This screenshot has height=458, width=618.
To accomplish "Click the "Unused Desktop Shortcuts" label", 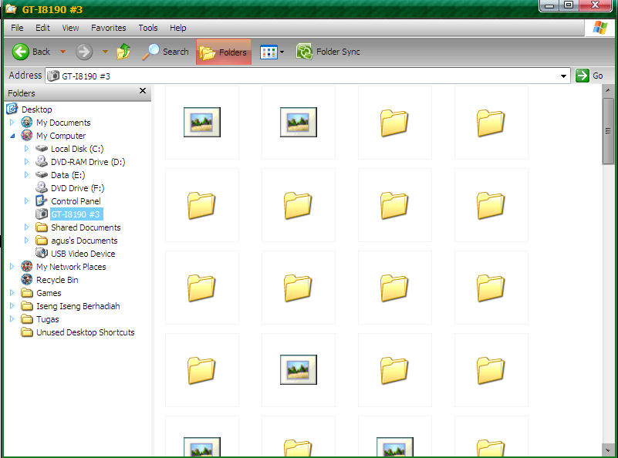I will point(85,332).
